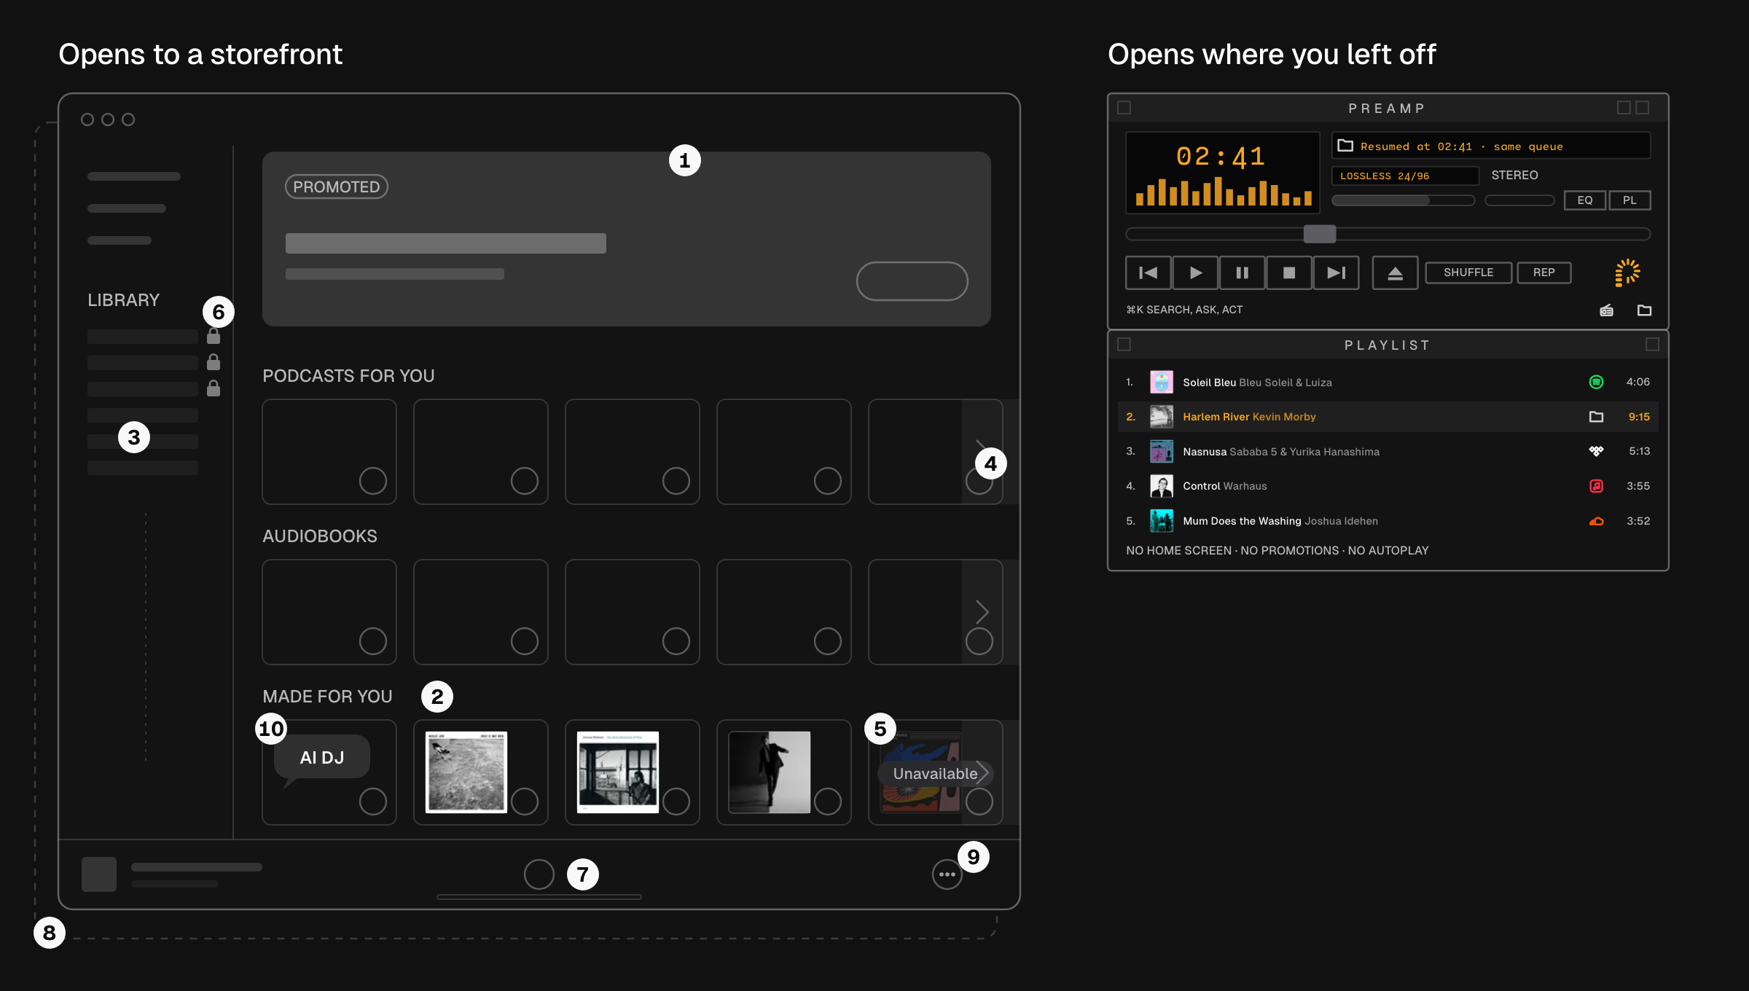
Task: Click the LIBRARY heading in storefront sidebar
Action: pyautogui.click(x=123, y=300)
